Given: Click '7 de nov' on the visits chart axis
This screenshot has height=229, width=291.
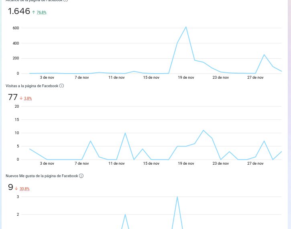Looking at the screenshot, I should point(82,164).
